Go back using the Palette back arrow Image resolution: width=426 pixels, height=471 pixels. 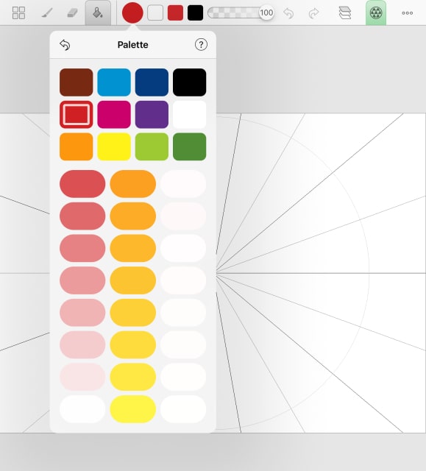pyautogui.click(x=65, y=45)
